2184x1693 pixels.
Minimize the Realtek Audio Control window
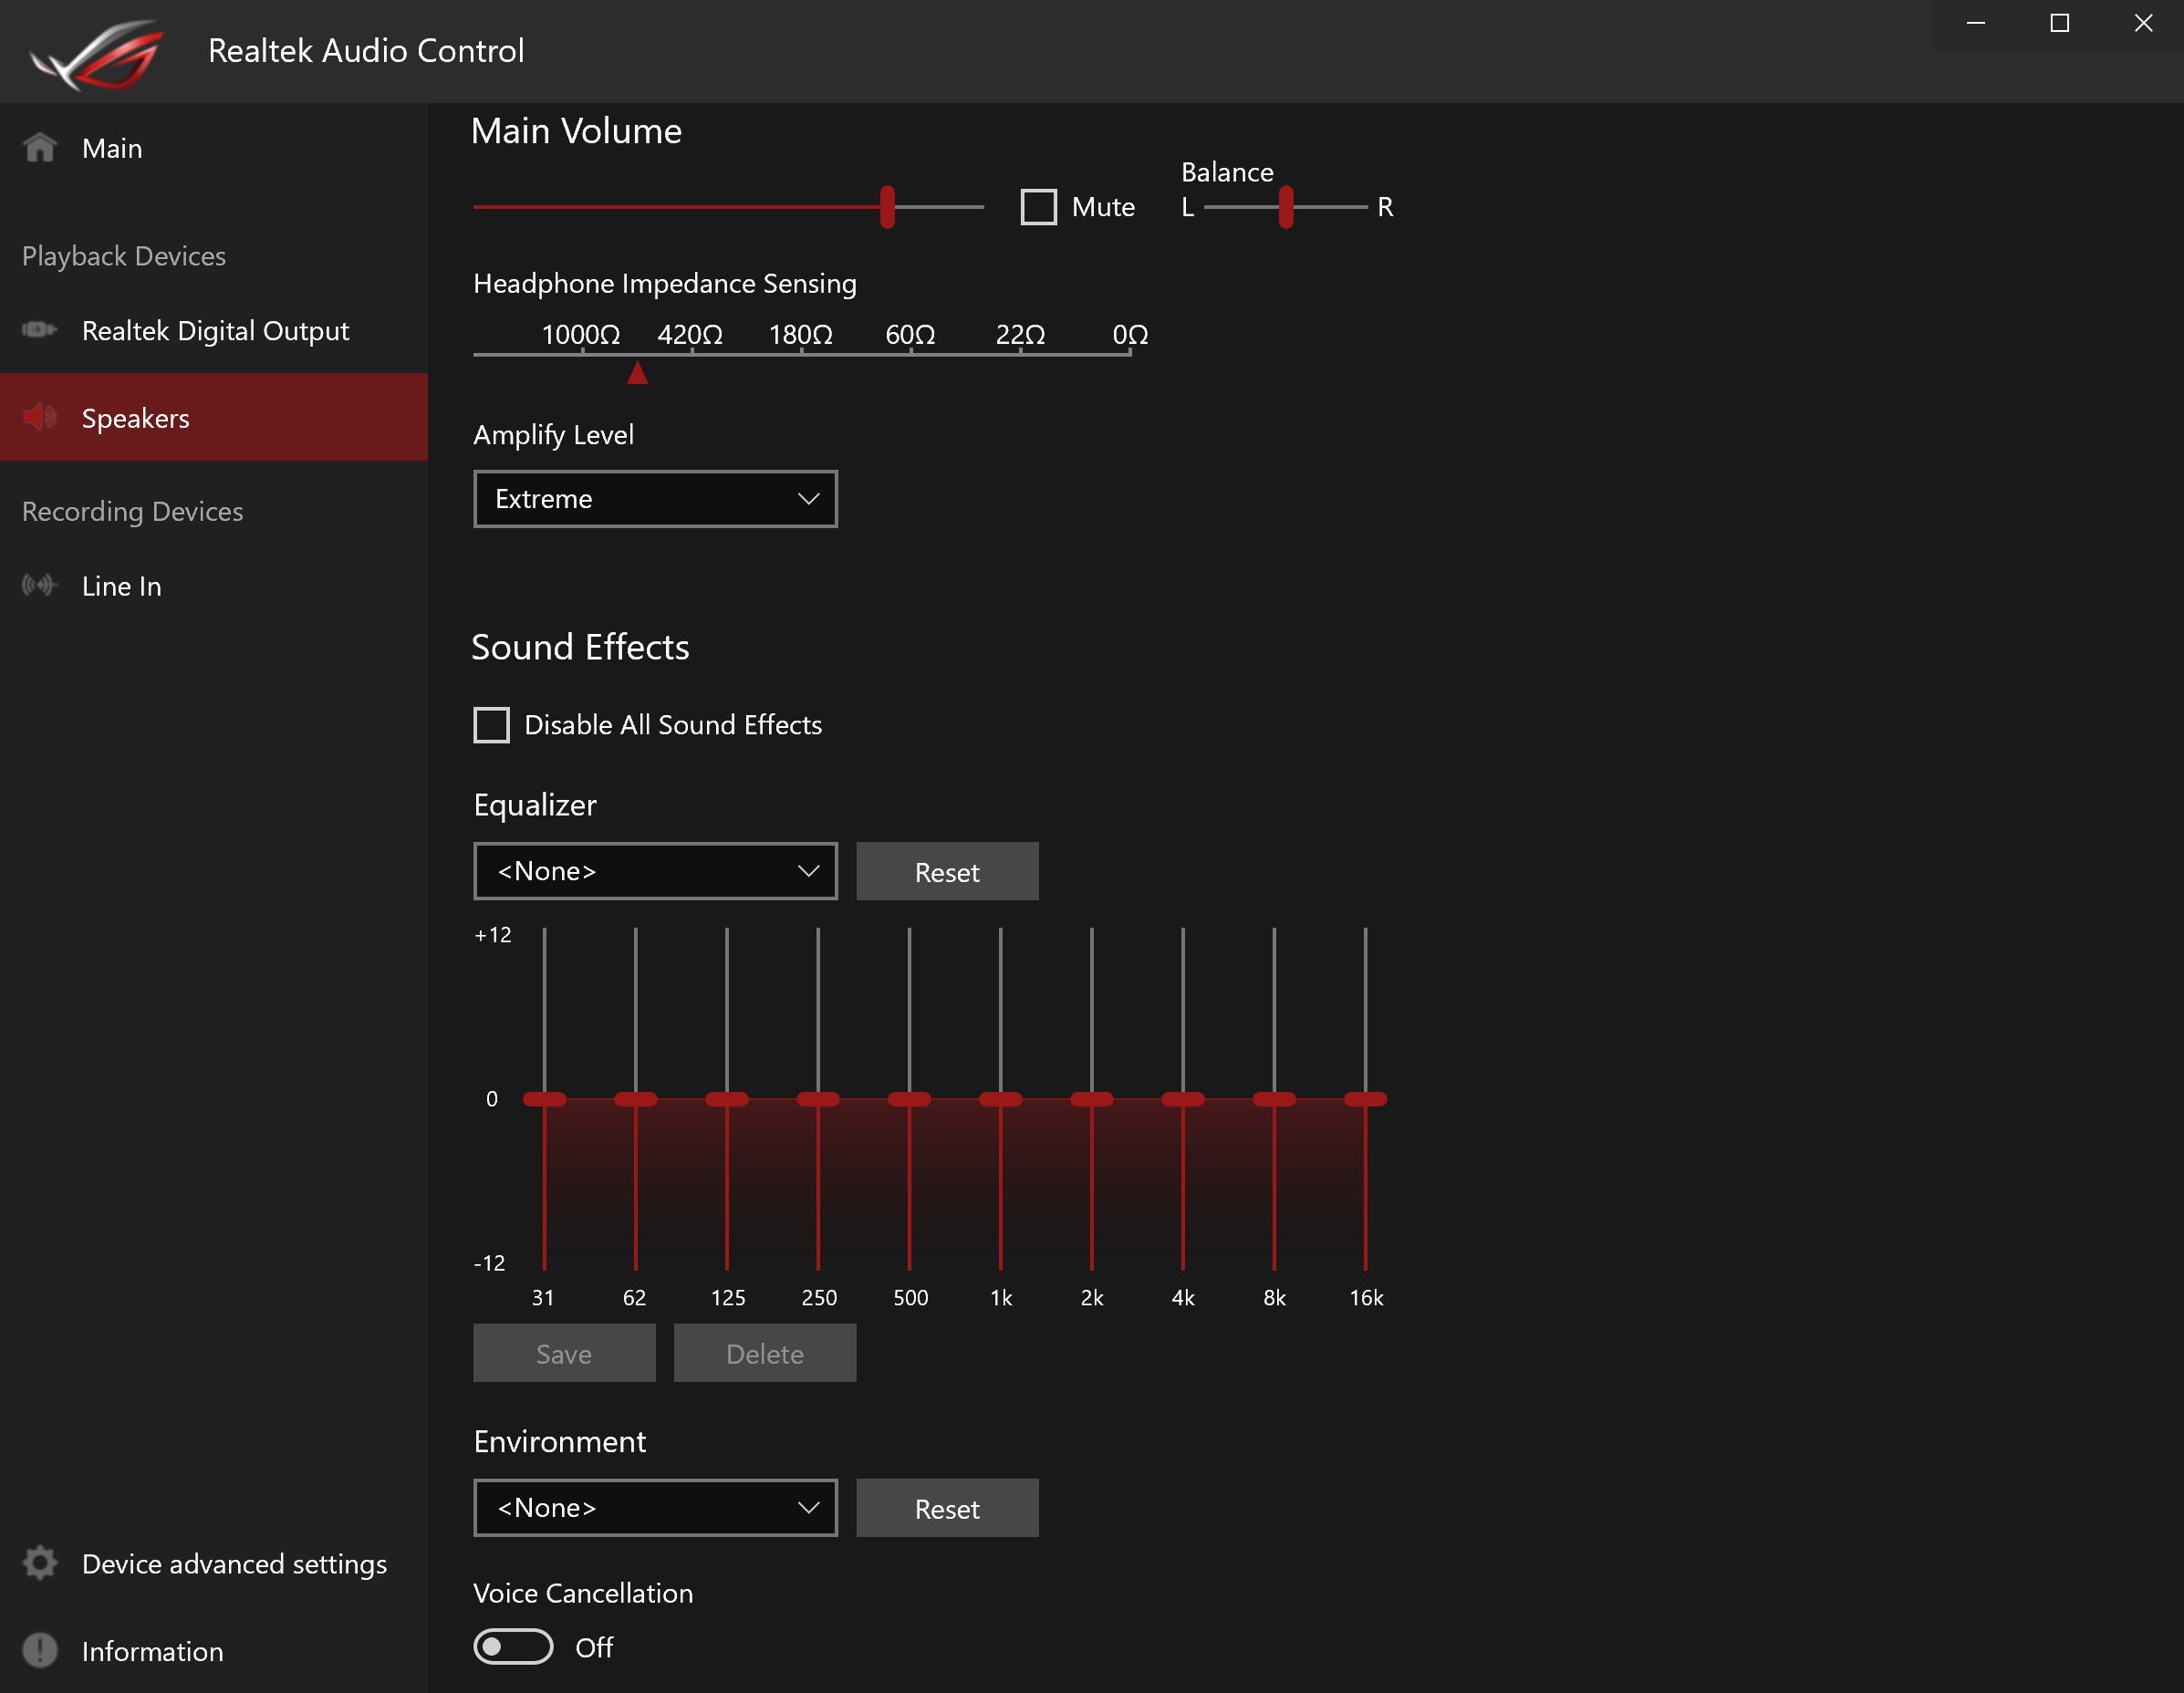[1975, 23]
